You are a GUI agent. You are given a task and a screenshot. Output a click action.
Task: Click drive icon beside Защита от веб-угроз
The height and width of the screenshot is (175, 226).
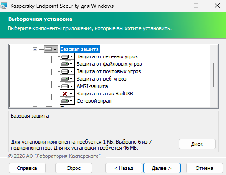click(65, 79)
